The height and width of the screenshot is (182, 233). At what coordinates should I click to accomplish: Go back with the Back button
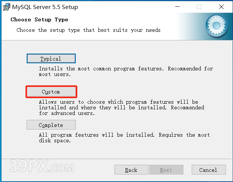point(131,170)
